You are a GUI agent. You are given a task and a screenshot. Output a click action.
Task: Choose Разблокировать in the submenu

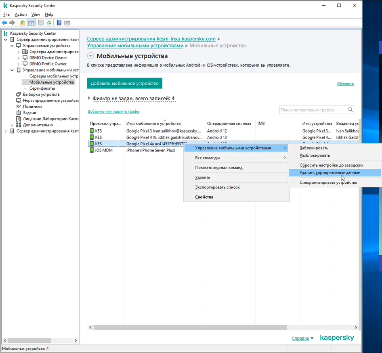point(335,155)
